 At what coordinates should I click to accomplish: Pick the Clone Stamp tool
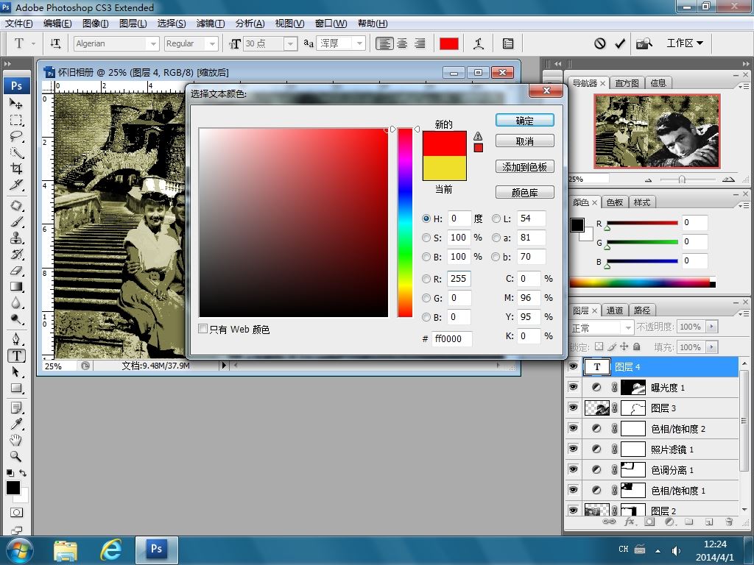click(x=16, y=238)
